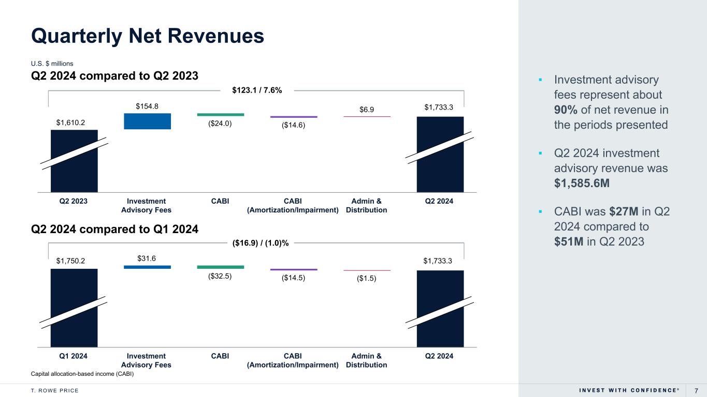Click the Quarterly Net Revenues slide title
This screenshot has width=707, height=397.
pyautogui.click(x=148, y=36)
